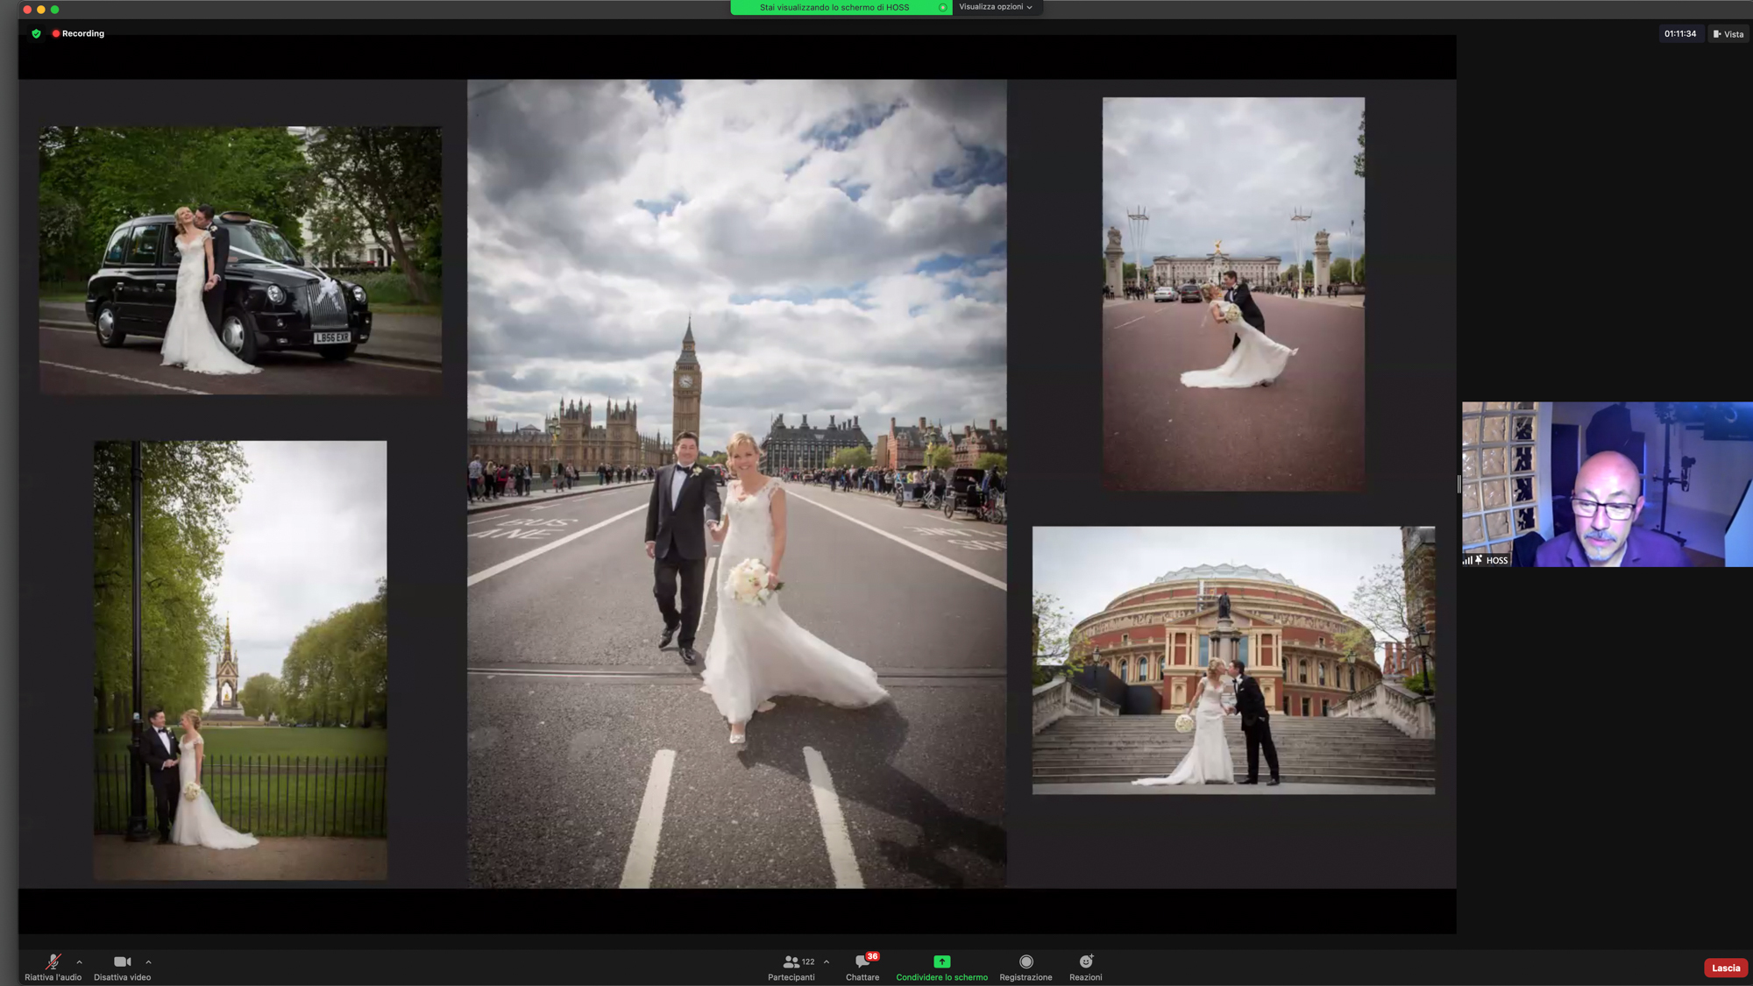Expand chevron next to participants count
Image resolution: width=1753 pixels, height=986 pixels.
[827, 962]
